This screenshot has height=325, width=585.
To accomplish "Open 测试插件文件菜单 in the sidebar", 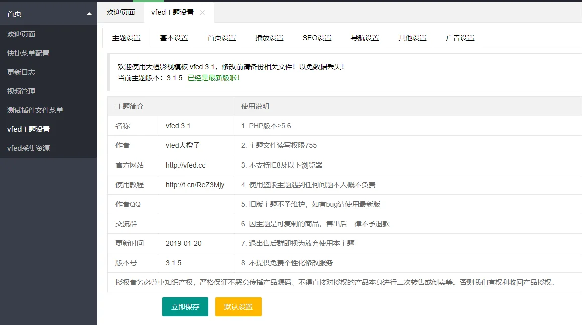I will point(49,110).
